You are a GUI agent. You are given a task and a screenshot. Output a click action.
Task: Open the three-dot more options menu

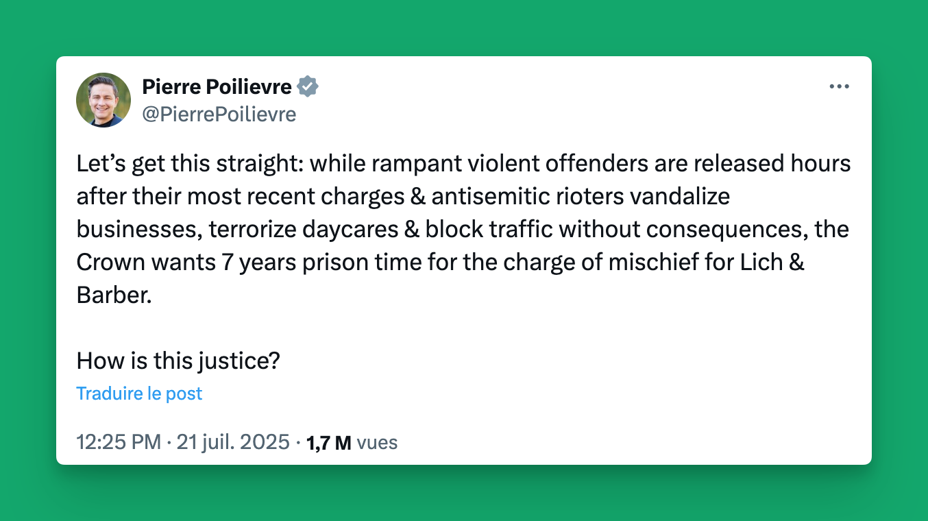pos(839,87)
